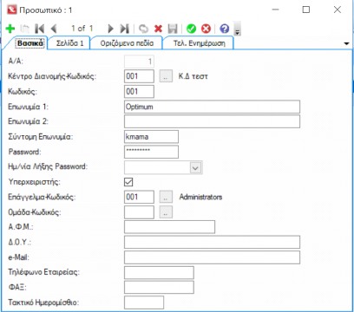Click the 'Administrators' description text
This screenshot has height=312, width=354.
[x=200, y=197]
